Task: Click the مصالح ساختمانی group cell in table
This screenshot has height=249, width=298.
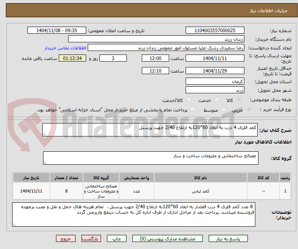Action: pyautogui.click(x=101, y=191)
